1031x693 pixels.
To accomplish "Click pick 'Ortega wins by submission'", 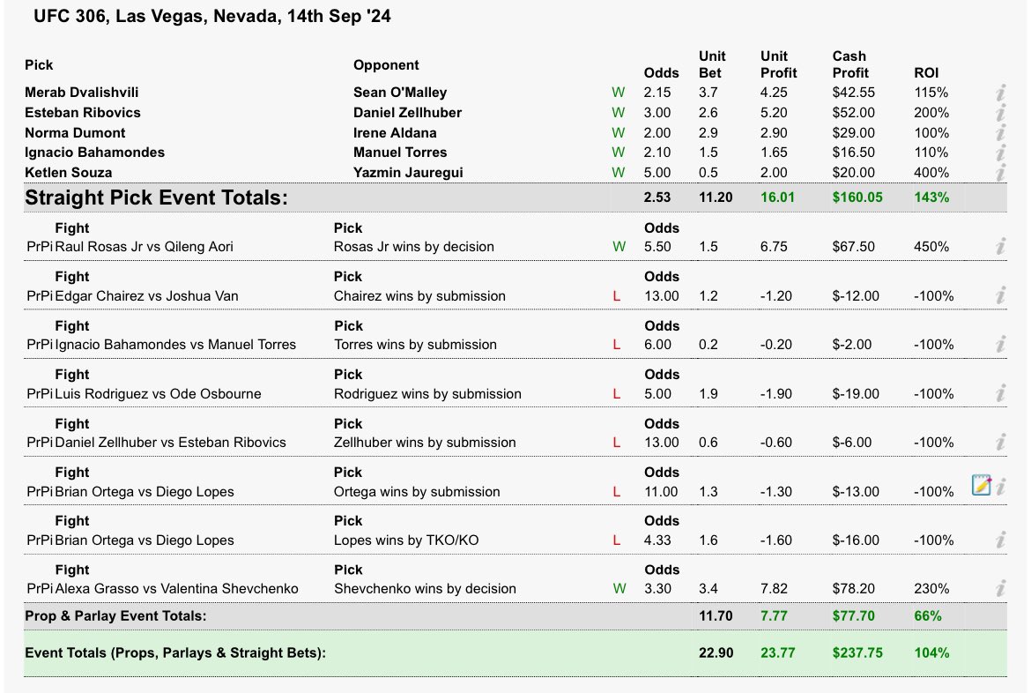I will pos(417,492).
